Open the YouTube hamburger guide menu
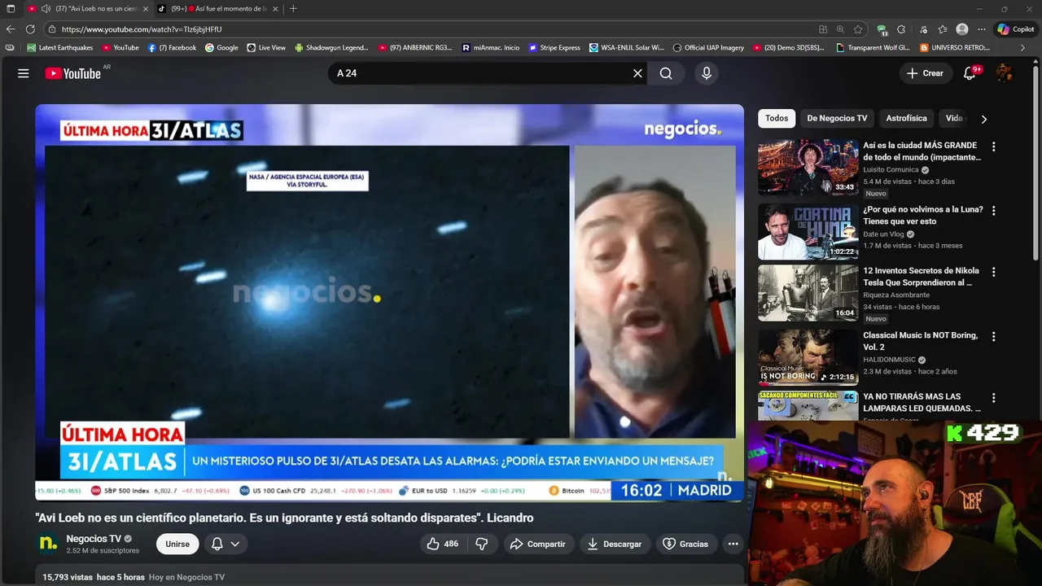The width and height of the screenshot is (1042, 586). coord(24,73)
